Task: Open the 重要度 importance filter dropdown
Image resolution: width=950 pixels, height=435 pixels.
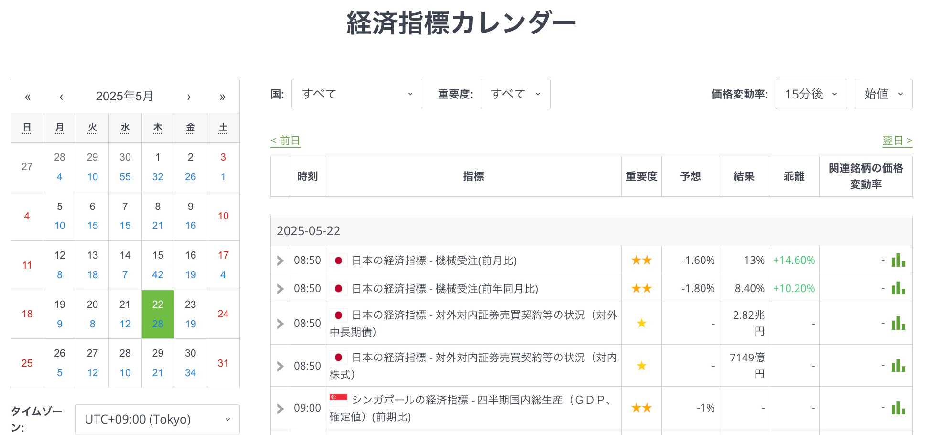Action: click(515, 94)
